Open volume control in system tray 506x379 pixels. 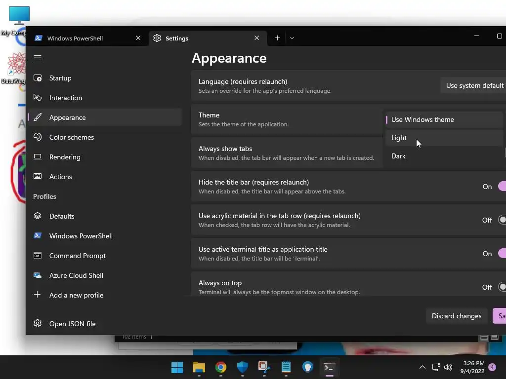coord(448,367)
